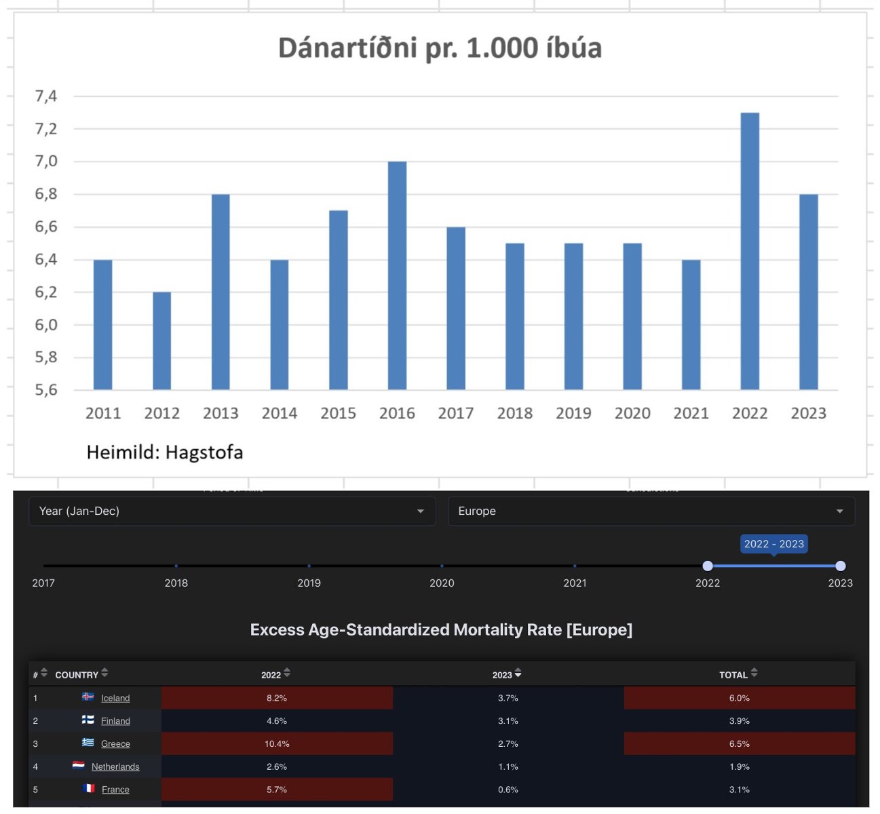Click the 2022 bar in the chart
The height and width of the screenshot is (814, 880).
pyautogui.click(x=750, y=251)
